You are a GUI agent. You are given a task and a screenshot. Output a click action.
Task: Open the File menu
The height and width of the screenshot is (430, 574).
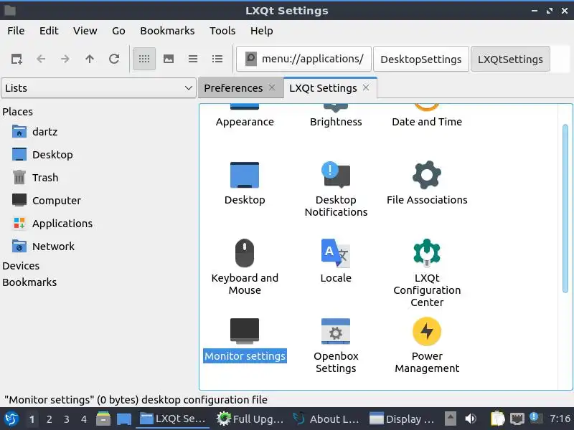(16, 31)
